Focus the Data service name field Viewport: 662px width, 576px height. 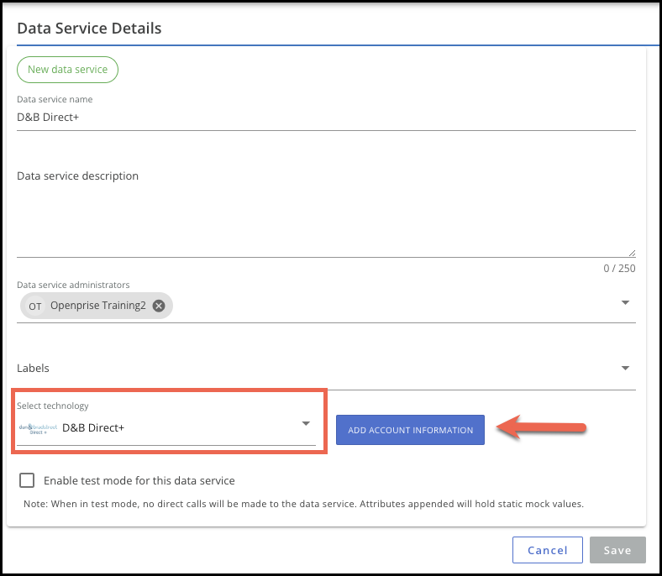point(326,118)
